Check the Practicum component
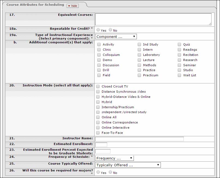The image size is (220, 178). (139, 75)
